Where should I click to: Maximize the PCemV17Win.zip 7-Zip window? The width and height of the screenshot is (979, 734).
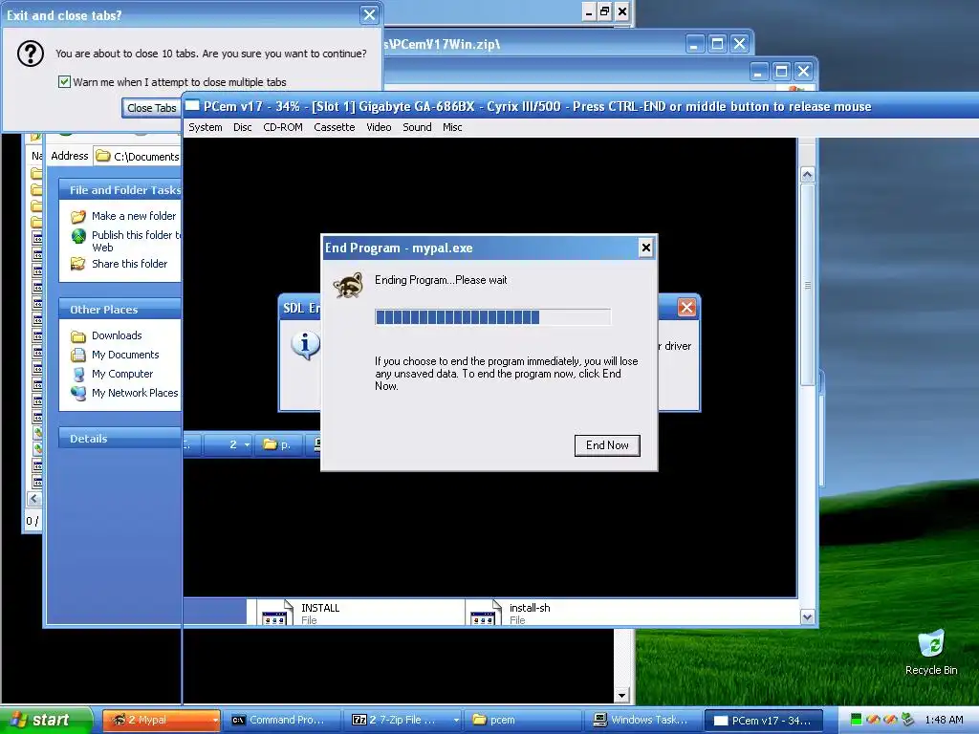[x=717, y=44]
